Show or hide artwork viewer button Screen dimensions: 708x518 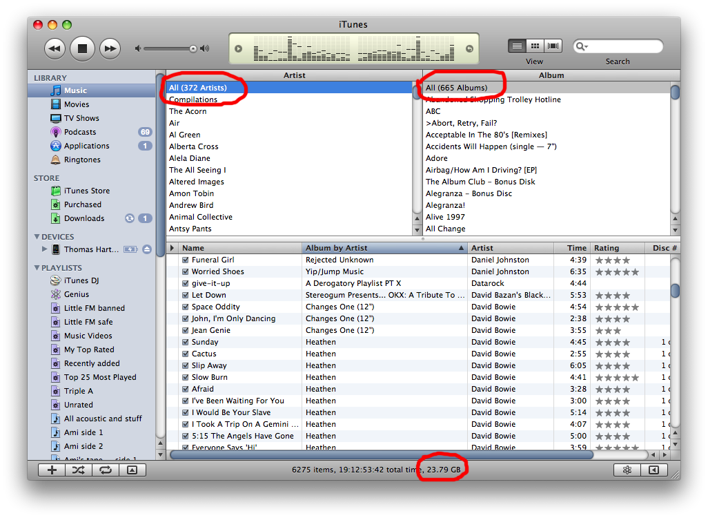coord(132,470)
